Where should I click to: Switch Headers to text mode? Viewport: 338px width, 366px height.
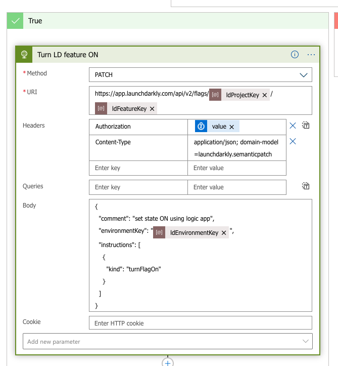pyautogui.click(x=306, y=126)
